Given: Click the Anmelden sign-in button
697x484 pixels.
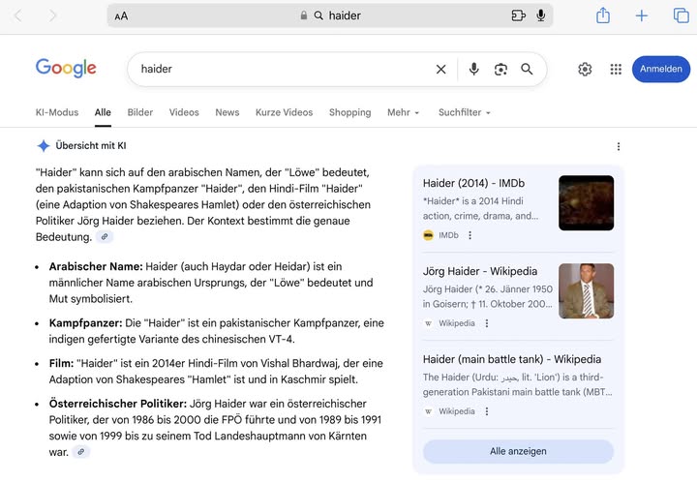Looking at the screenshot, I should click(661, 69).
